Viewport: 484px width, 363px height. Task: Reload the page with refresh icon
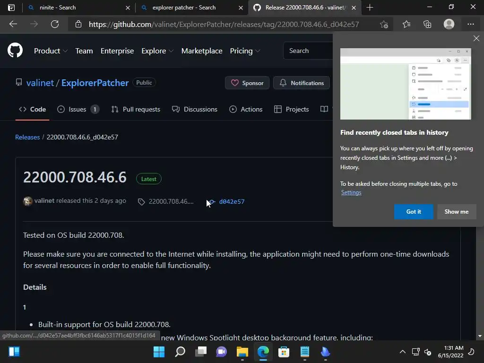(55, 24)
